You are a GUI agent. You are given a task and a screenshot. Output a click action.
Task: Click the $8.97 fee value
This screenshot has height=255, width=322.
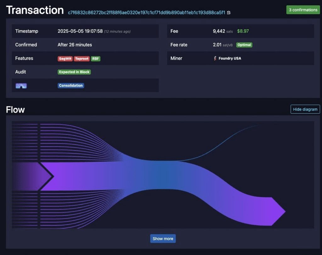(243, 31)
